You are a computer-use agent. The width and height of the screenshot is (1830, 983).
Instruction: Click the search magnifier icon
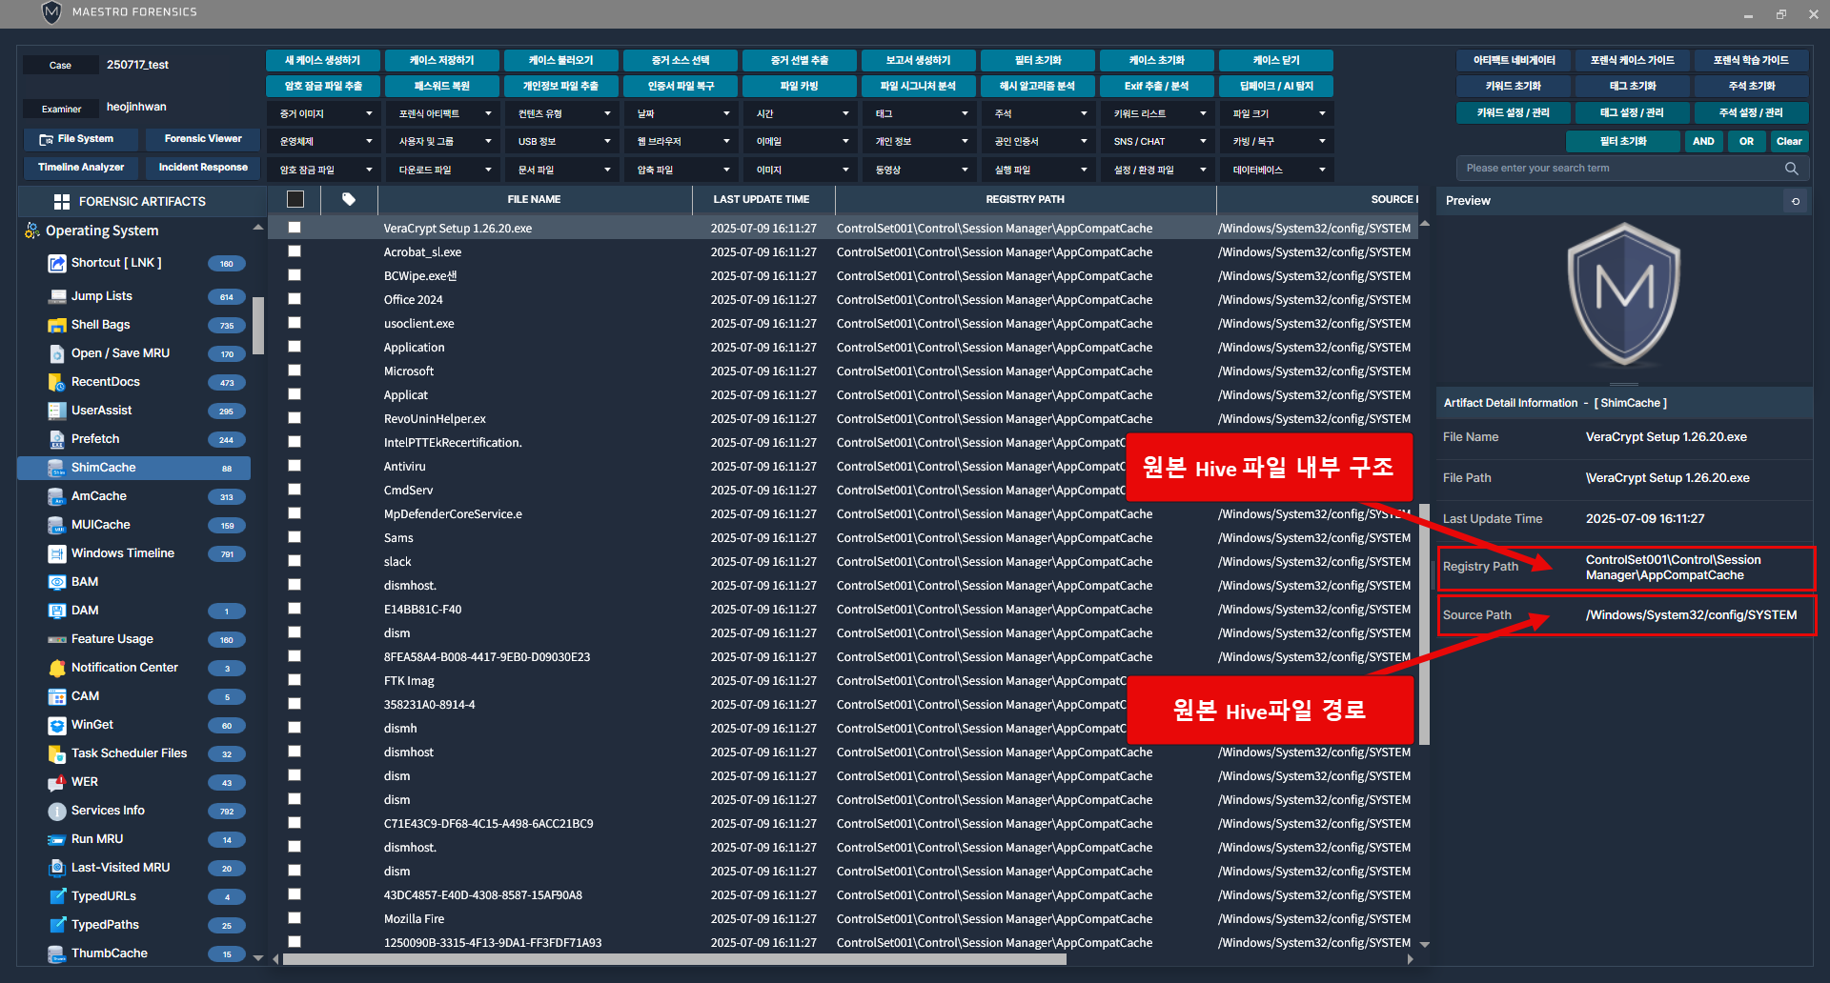coord(1791,169)
